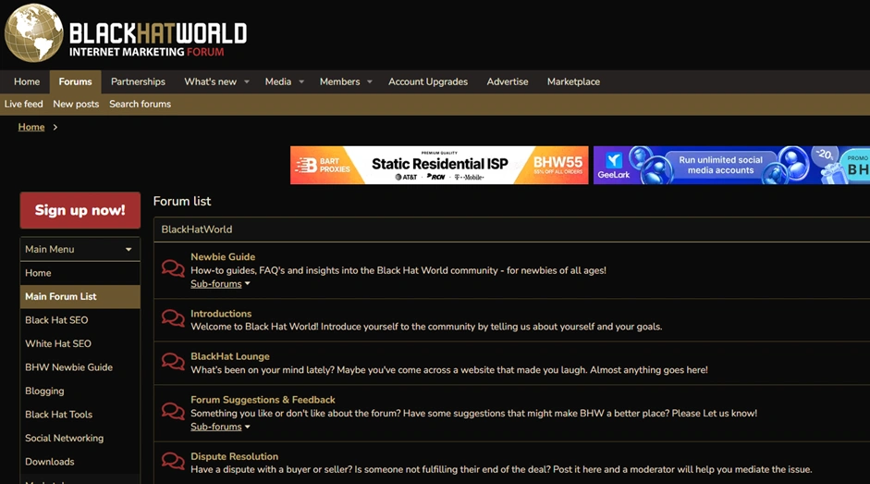Click the BlackHat Lounge chat icon
The height and width of the screenshot is (484, 870).
pyautogui.click(x=173, y=363)
